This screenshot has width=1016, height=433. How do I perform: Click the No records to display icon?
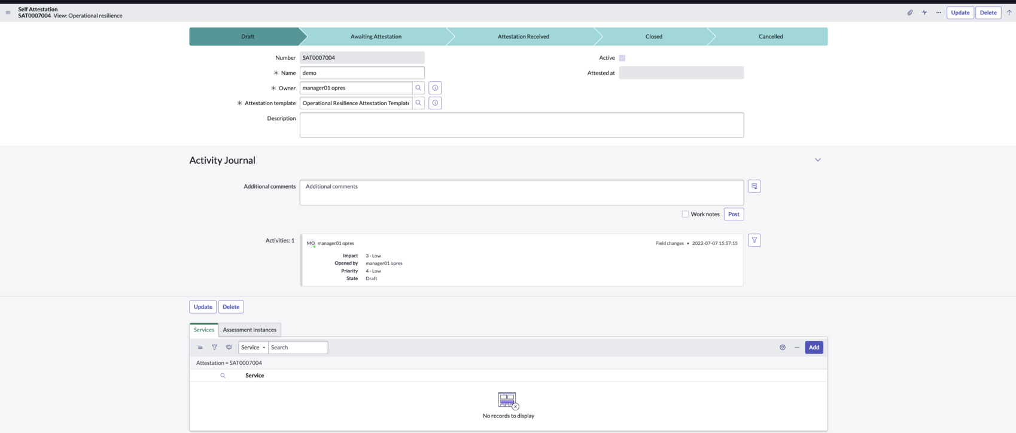pos(508,400)
